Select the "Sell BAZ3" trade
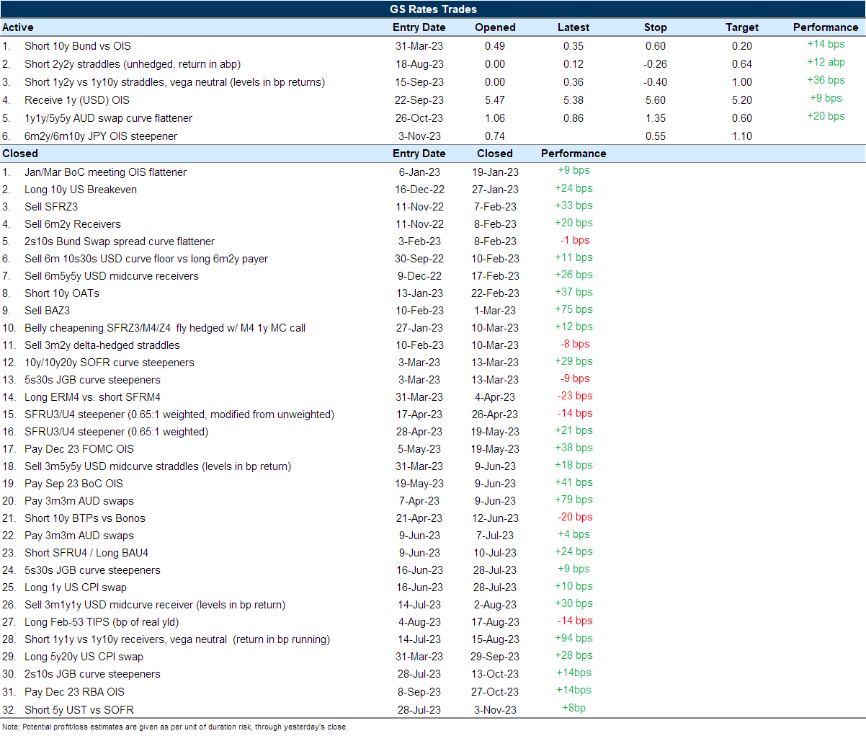Image resolution: width=866 pixels, height=736 pixels. [x=48, y=311]
